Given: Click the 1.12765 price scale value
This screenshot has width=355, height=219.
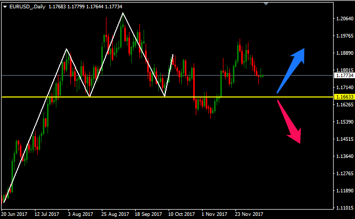Looking at the screenshot, I should [x=345, y=173].
